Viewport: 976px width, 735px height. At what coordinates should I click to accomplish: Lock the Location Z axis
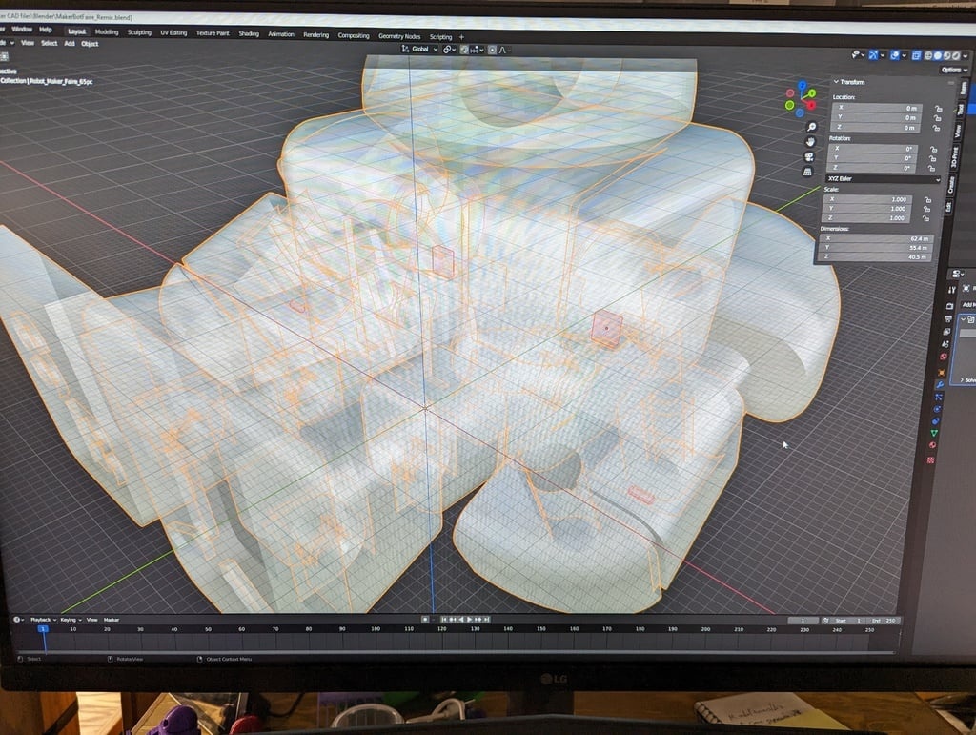[x=936, y=128]
